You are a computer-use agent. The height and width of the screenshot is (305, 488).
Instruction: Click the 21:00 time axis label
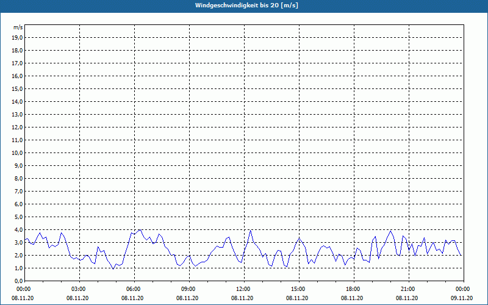click(x=408, y=289)
